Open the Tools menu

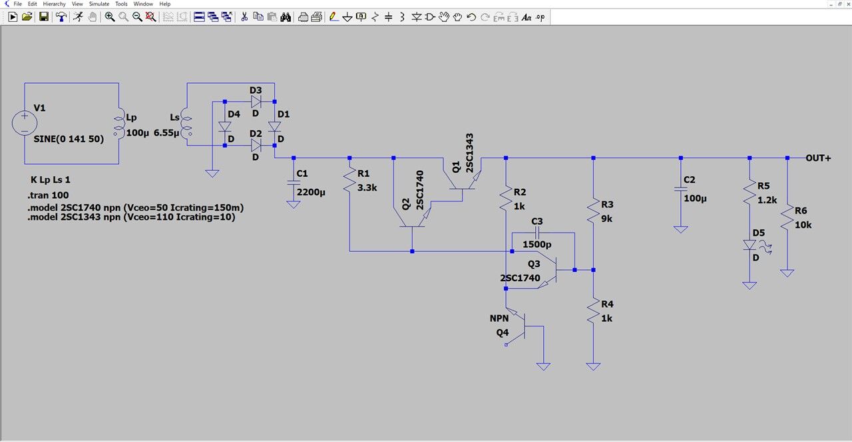point(121,4)
